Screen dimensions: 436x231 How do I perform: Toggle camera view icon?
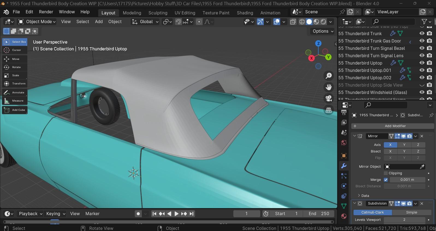pyautogui.click(x=329, y=99)
